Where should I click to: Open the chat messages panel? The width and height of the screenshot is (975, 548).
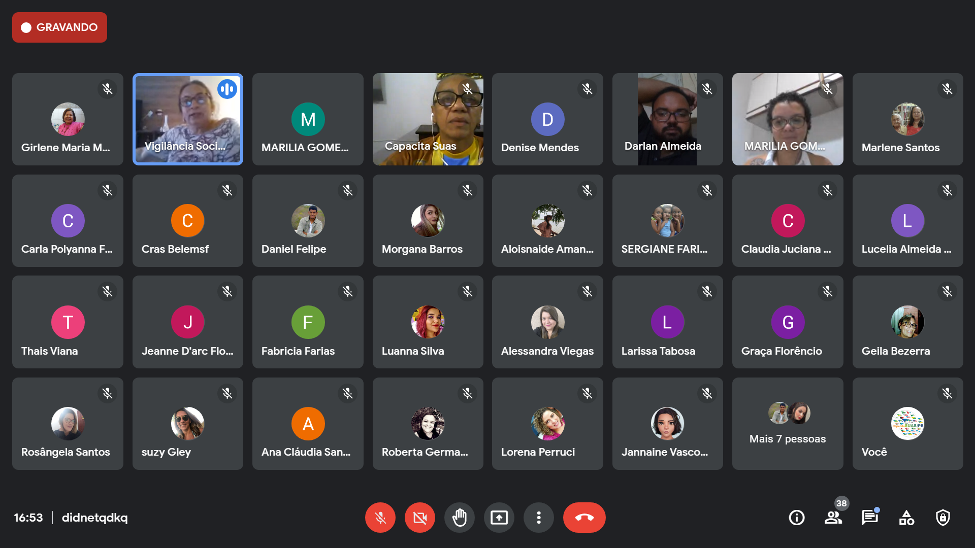pyautogui.click(x=869, y=518)
